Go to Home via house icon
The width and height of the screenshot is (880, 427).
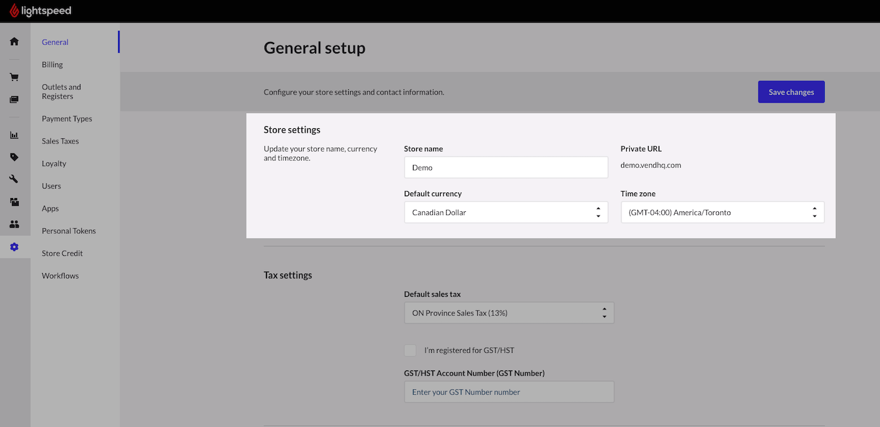14,42
